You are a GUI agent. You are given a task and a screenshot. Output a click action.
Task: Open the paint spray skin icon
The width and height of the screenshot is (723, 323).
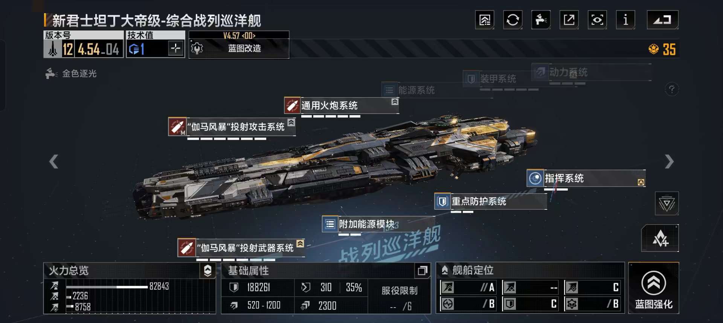click(x=541, y=20)
